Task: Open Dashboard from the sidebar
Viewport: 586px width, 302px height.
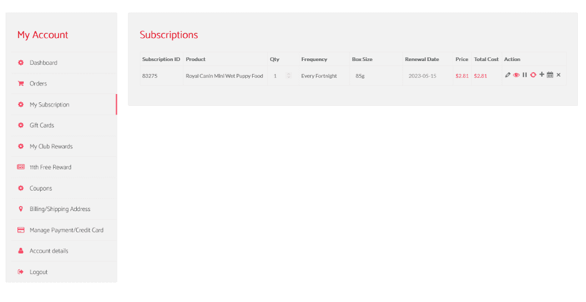Action: (x=43, y=63)
